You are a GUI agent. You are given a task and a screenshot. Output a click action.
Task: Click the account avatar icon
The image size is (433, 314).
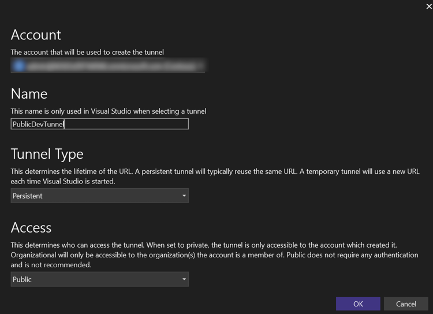(19, 66)
